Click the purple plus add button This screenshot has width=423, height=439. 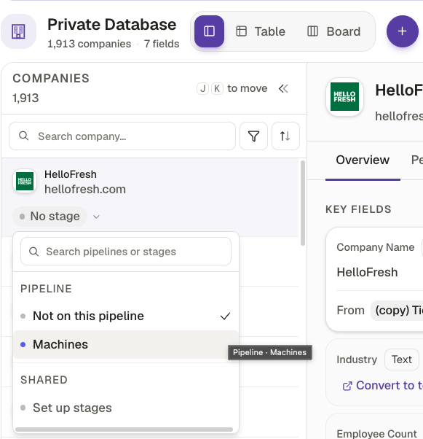[403, 31]
